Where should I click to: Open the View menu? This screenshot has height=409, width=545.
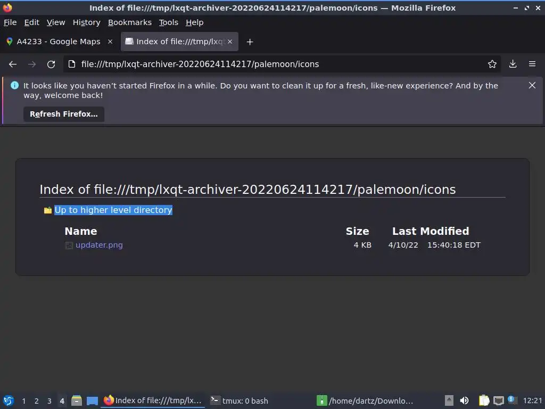tap(56, 22)
